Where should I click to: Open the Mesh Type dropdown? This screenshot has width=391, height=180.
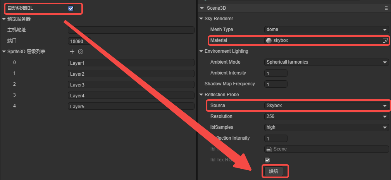point(326,29)
